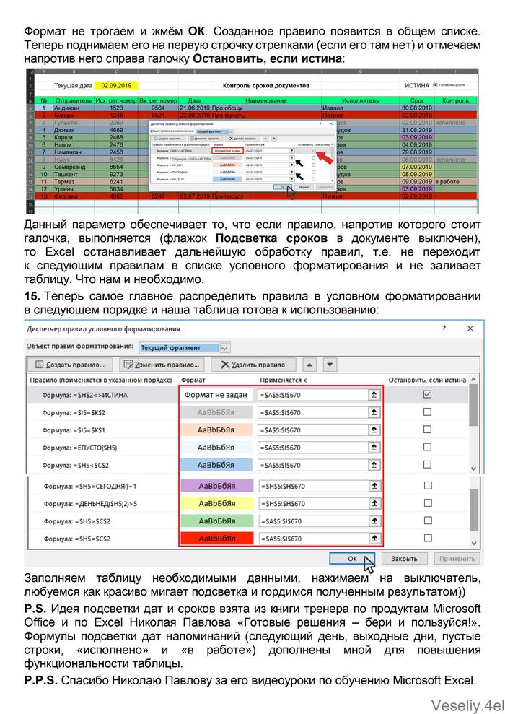Click the Удалить правило button
The width and height of the screenshot is (505, 714).
tap(254, 365)
